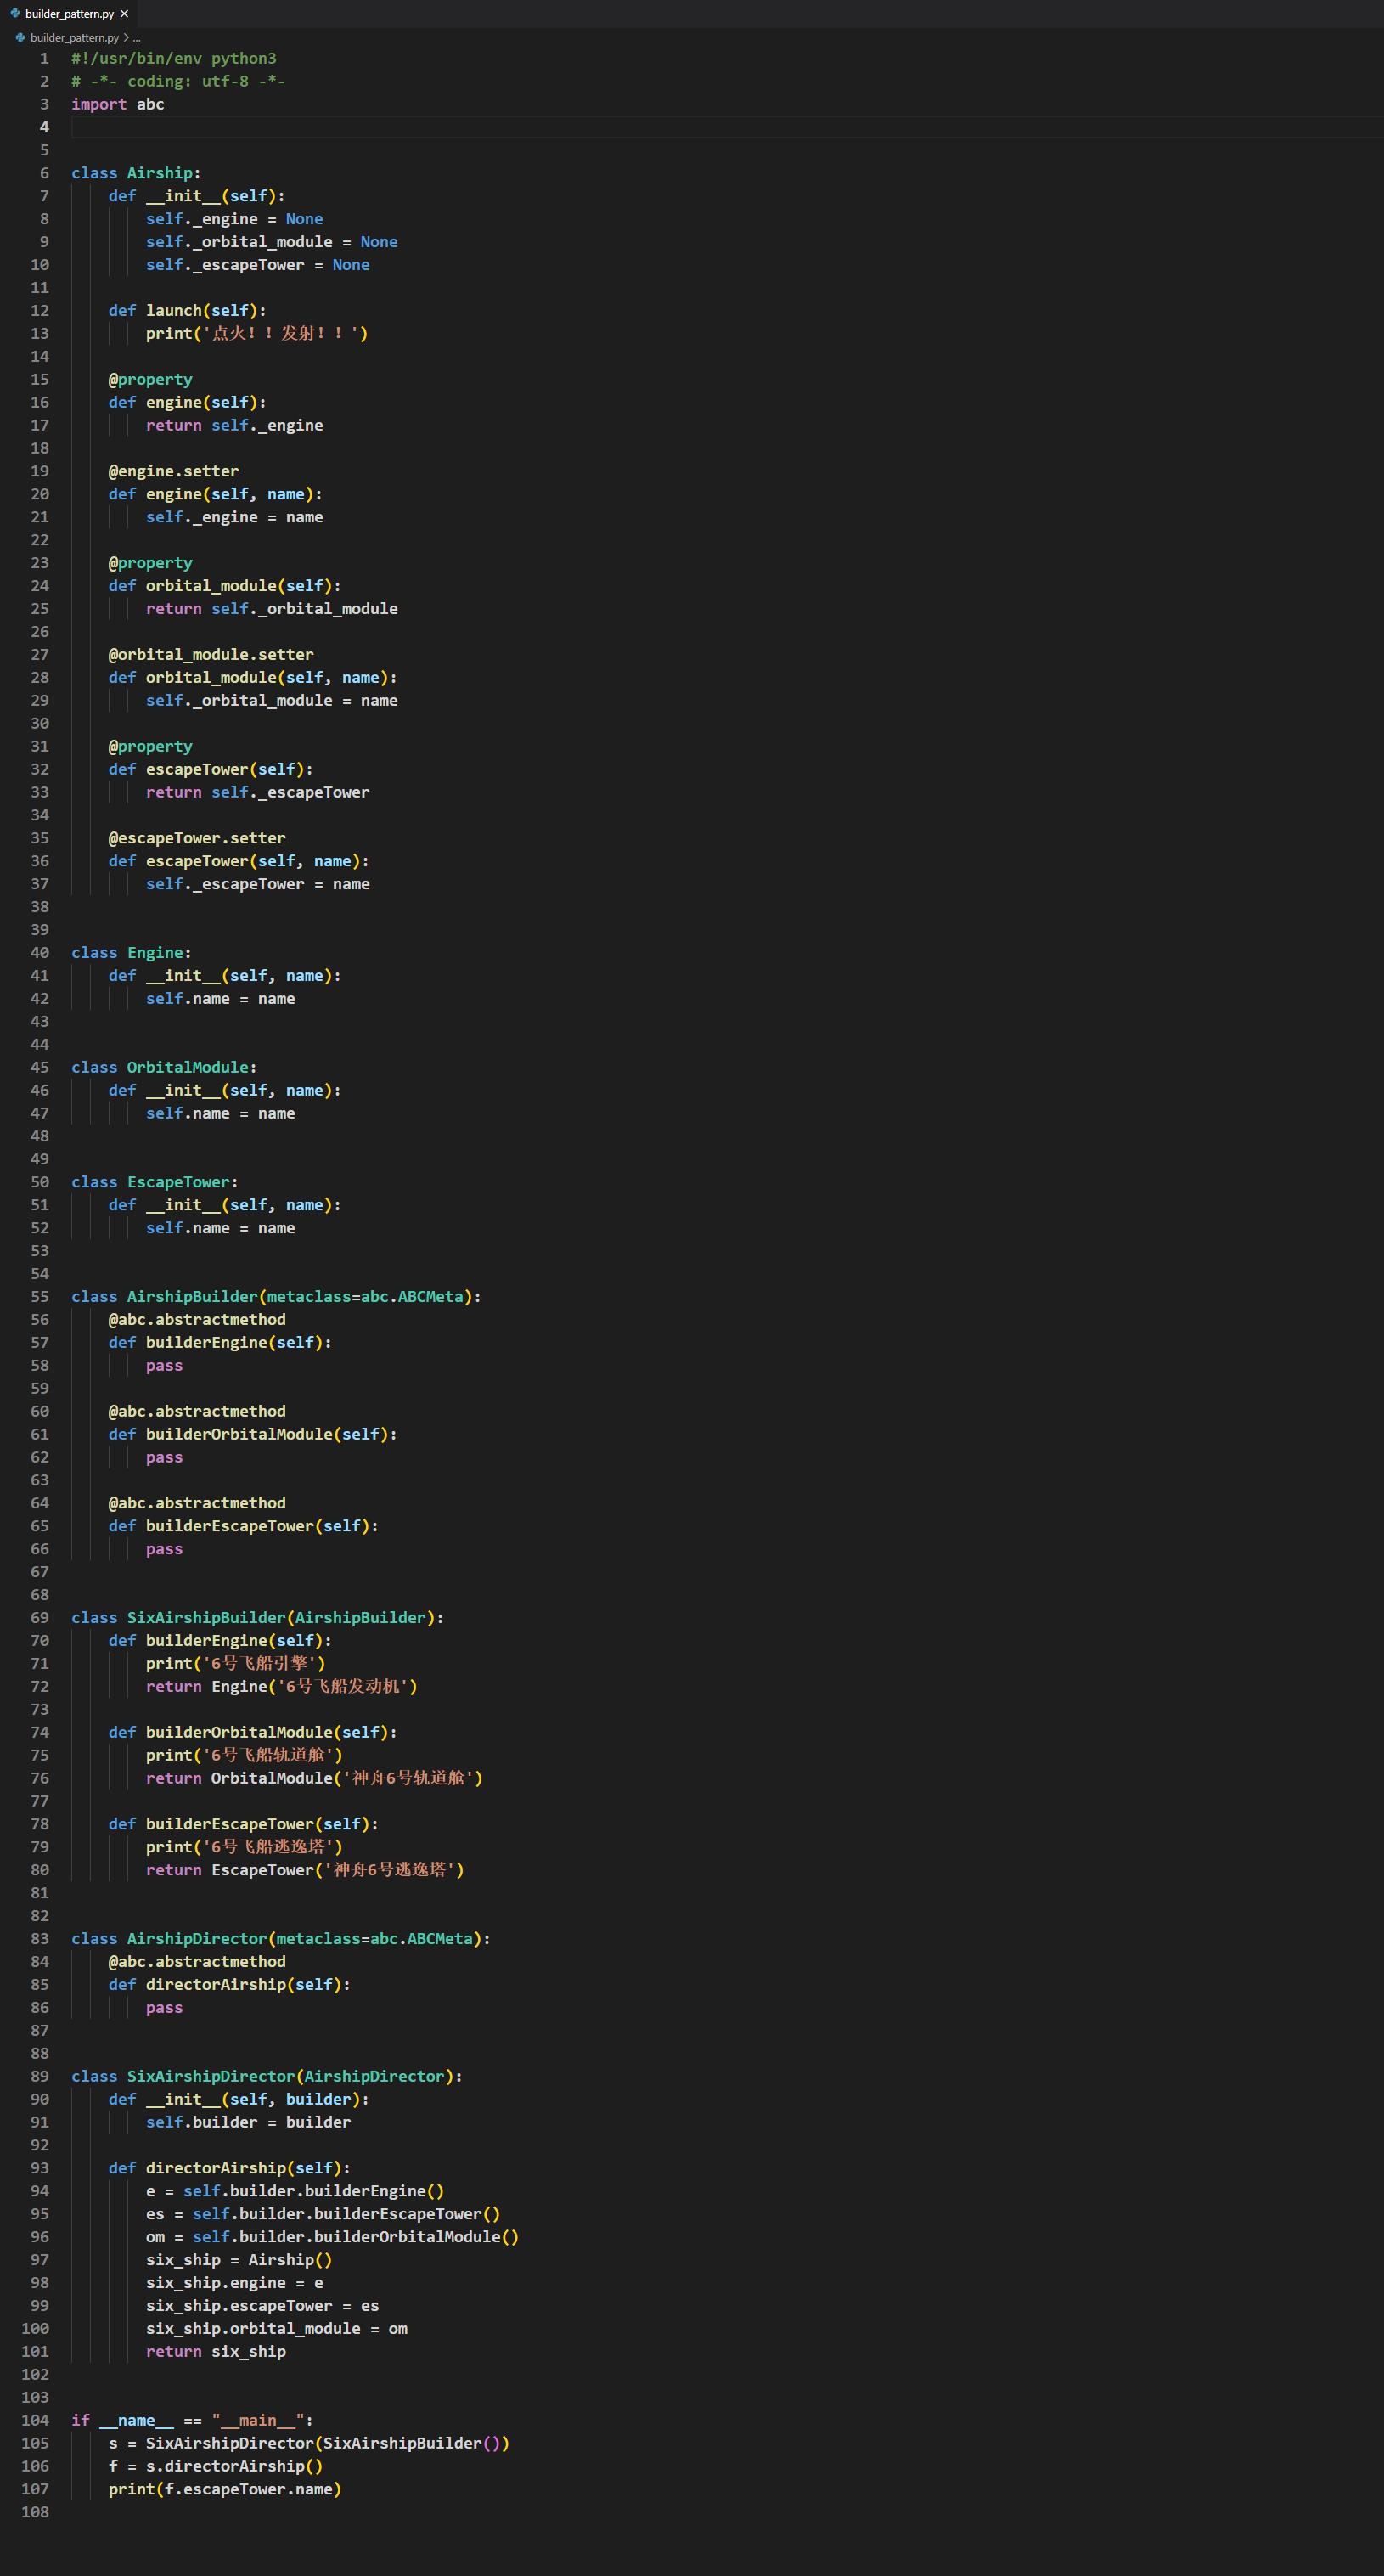This screenshot has width=1384, height=2576.
Task: Click '@orbital_module.setter' decorator
Action: [x=211, y=655]
